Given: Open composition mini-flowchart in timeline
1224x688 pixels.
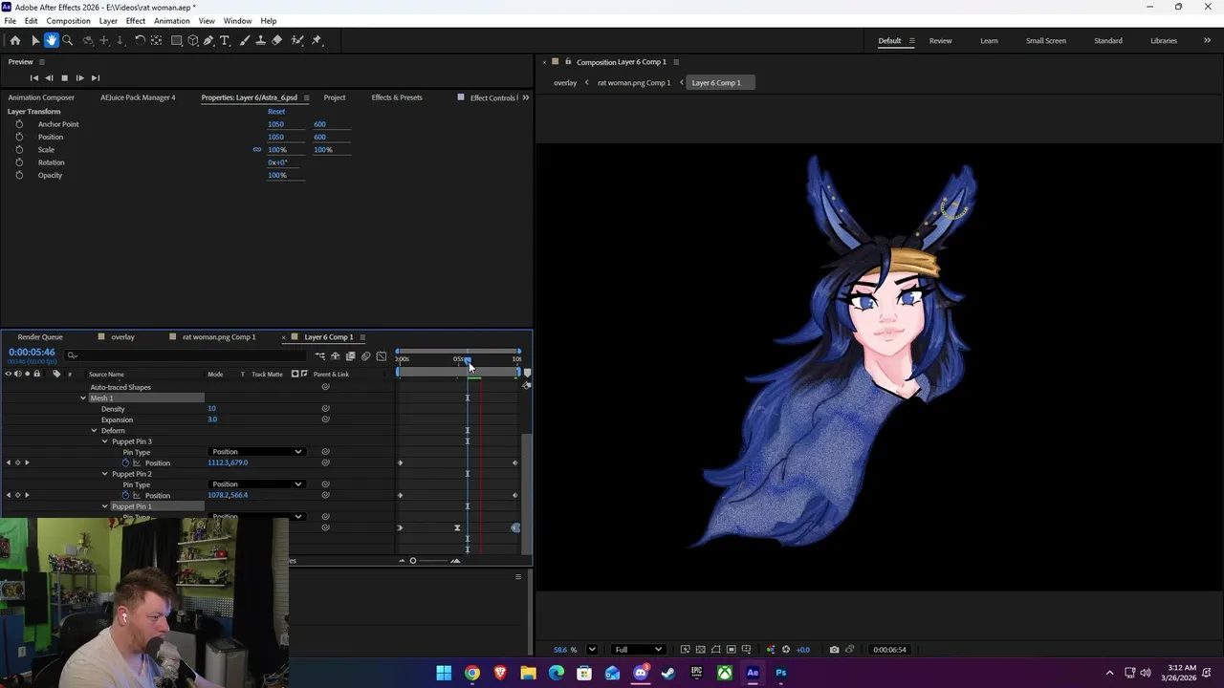Looking at the screenshot, I should (x=320, y=356).
